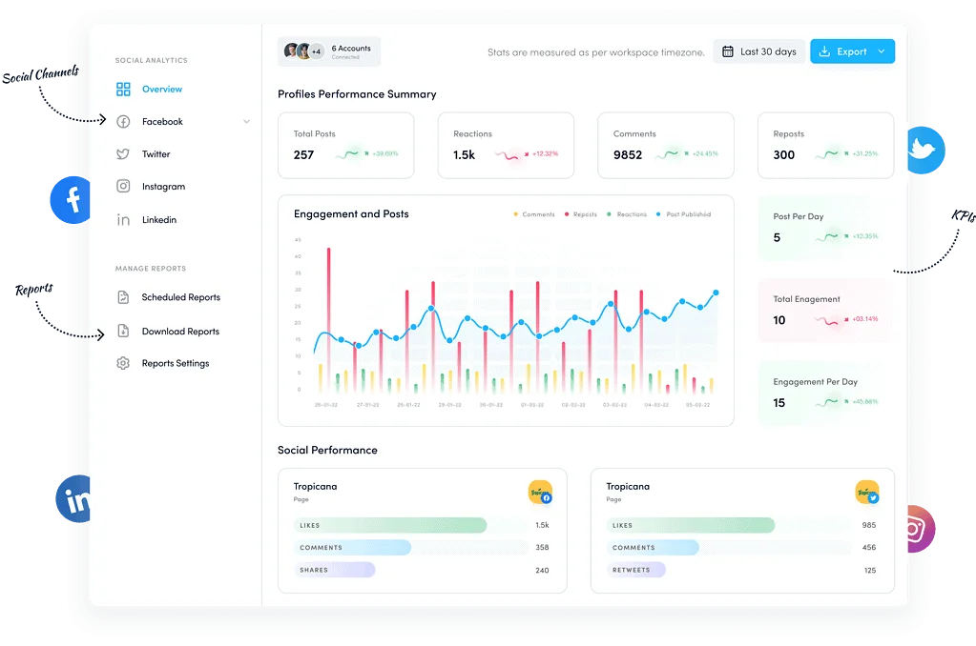The width and height of the screenshot is (976, 646).
Task: Open the Last 30 days date range picker
Action: click(758, 51)
